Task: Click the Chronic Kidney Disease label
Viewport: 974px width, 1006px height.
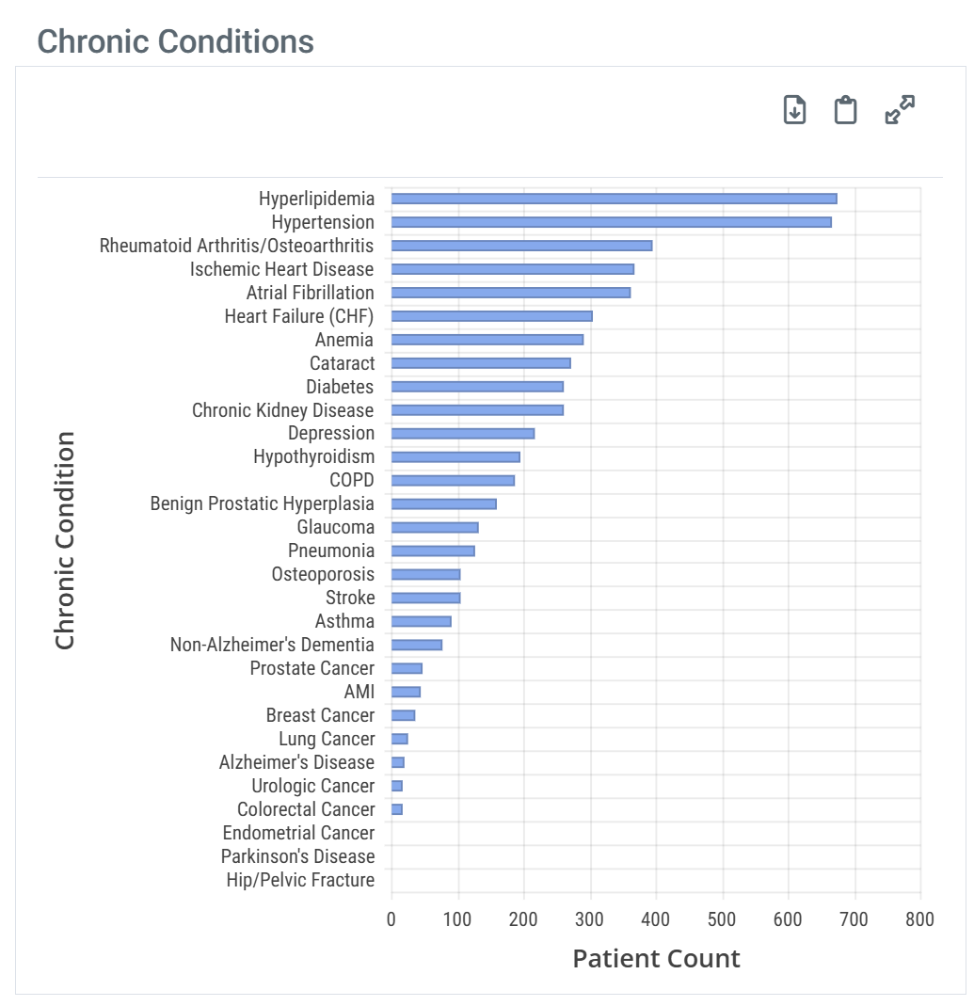Action: [282, 410]
